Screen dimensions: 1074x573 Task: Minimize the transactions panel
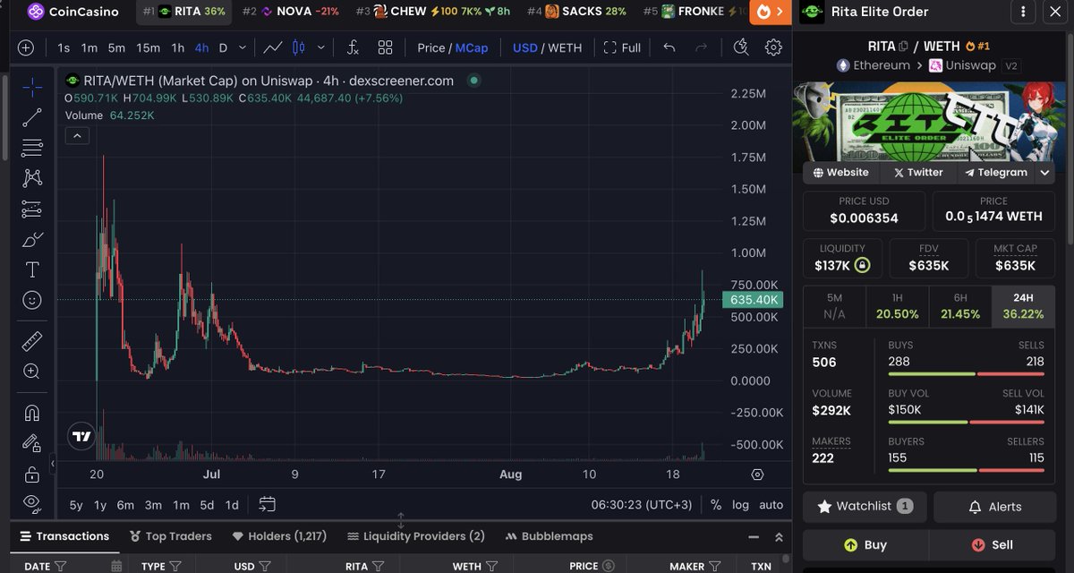coord(754,537)
